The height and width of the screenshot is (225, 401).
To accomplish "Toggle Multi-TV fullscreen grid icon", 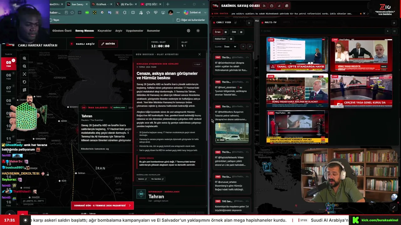I will 394,31.
